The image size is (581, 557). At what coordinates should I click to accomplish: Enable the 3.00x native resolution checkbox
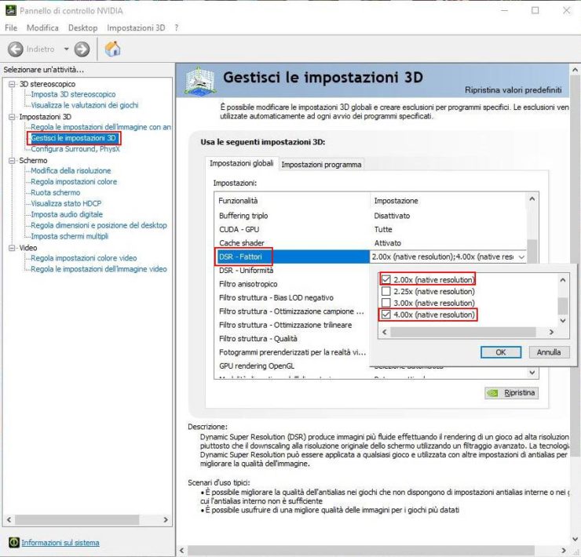click(386, 303)
